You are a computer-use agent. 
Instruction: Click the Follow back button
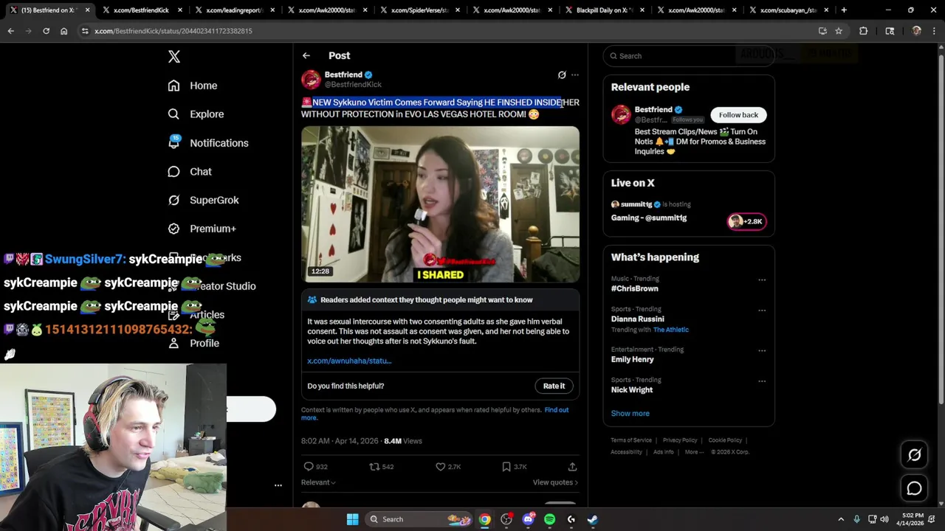point(738,114)
